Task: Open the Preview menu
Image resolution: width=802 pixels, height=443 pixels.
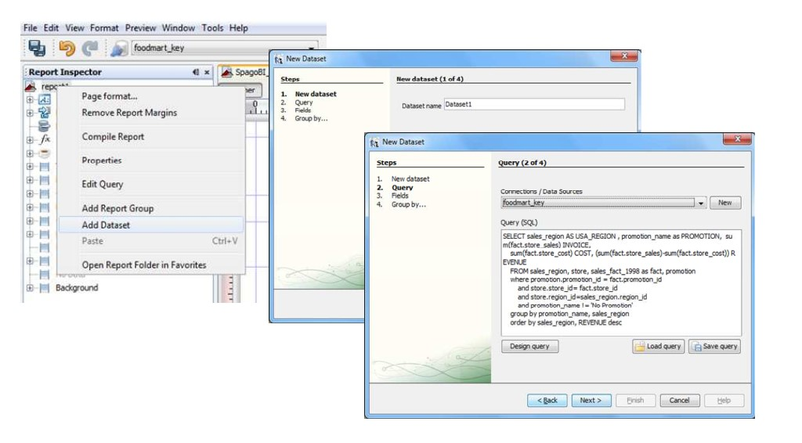Action: 140,28
